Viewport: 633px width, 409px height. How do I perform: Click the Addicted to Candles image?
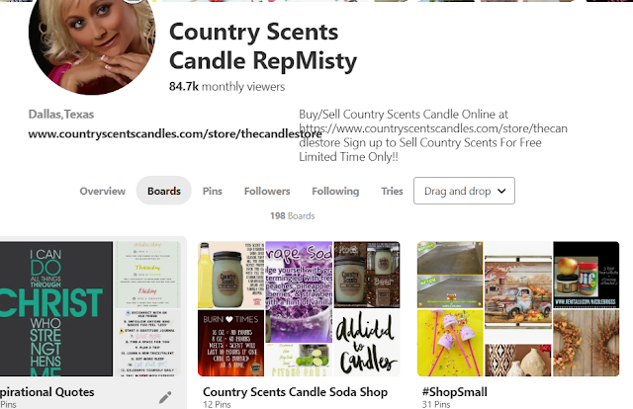[x=367, y=343]
